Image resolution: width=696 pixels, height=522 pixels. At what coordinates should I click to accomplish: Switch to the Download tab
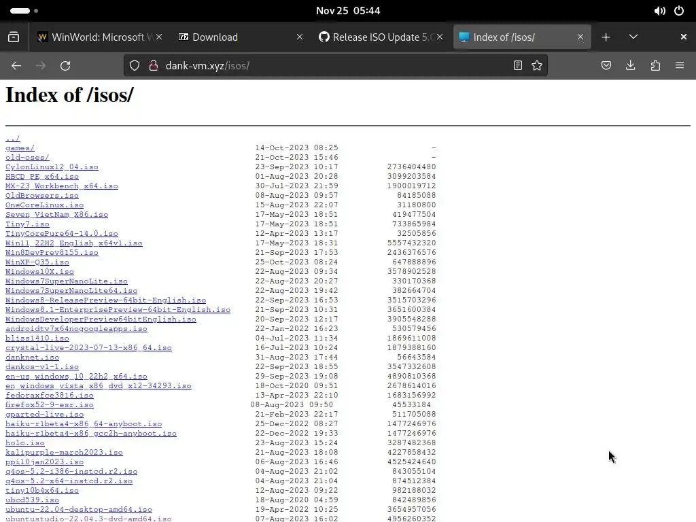tap(242, 37)
